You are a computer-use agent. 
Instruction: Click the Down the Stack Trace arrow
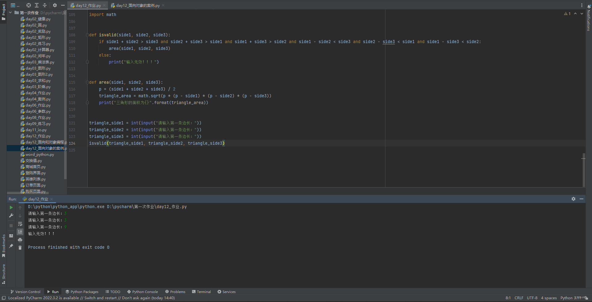(20, 216)
